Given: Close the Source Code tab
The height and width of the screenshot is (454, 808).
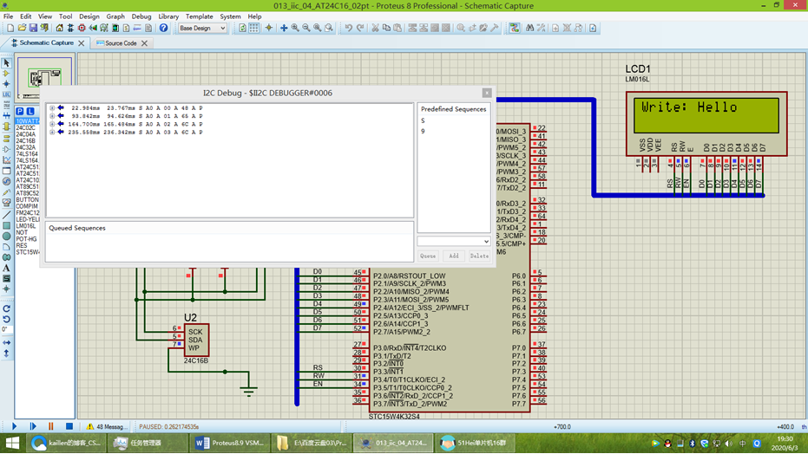Looking at the screenshot, I should [x=144, y=43].
